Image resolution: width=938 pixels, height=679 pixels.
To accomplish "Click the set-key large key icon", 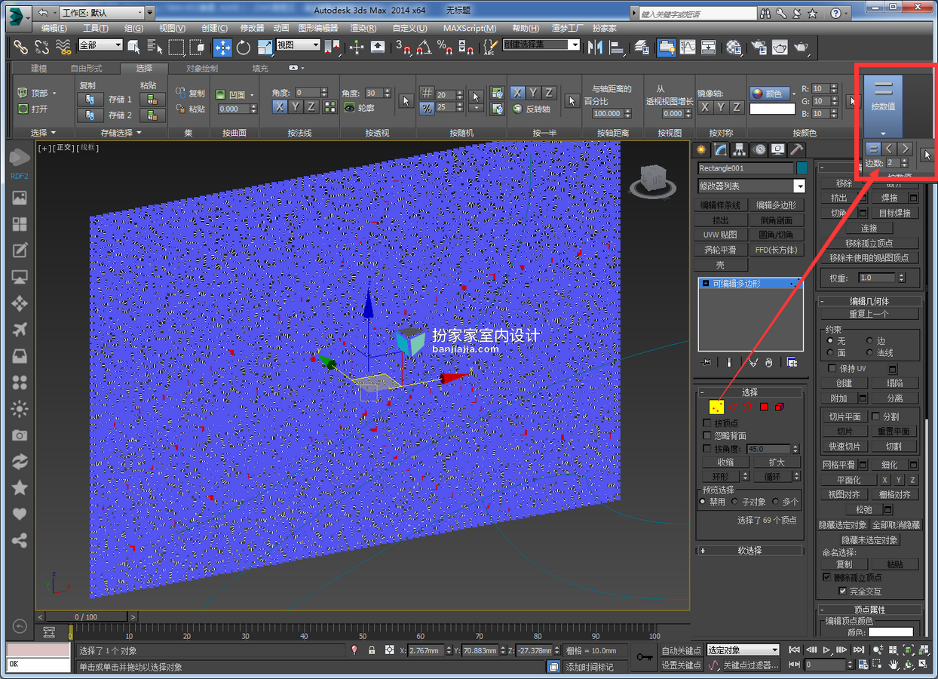I will point(643,657).
